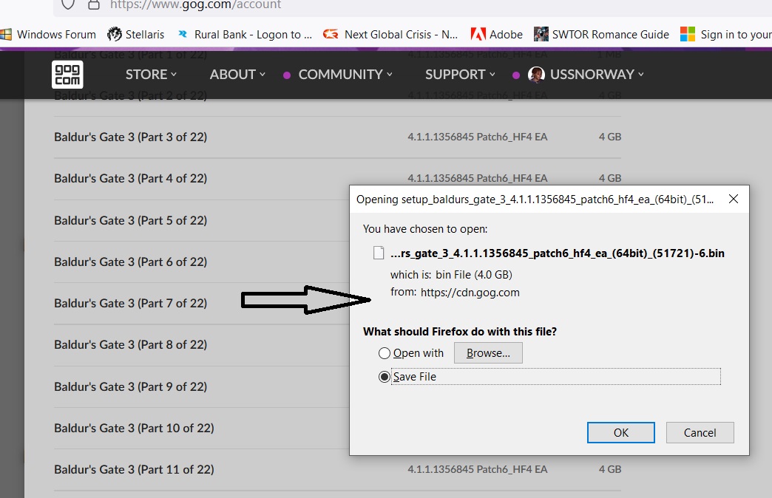The height and width of the screenshot is (498, 772).
Task: Open the Adobe bookmark
Action: click(497, 35)
